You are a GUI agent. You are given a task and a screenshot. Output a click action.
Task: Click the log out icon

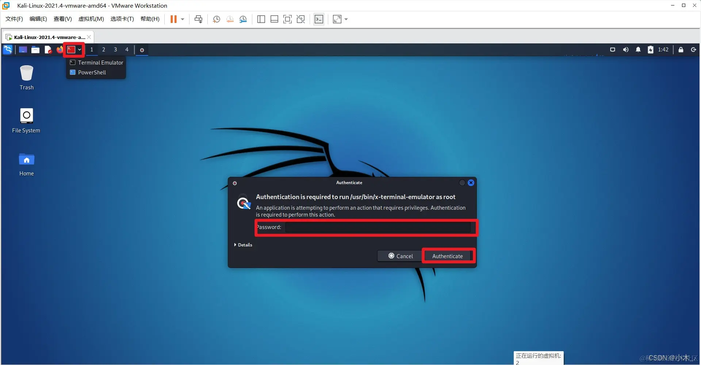[x=693, y=50]
